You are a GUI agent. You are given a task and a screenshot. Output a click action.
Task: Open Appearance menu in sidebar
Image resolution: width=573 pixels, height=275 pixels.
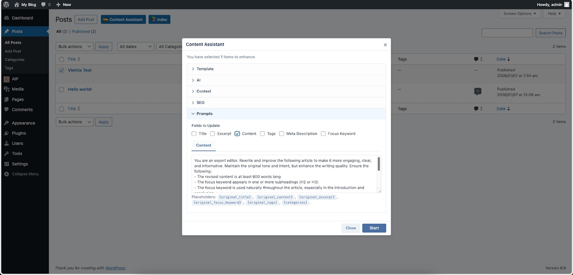pos(23,123)
